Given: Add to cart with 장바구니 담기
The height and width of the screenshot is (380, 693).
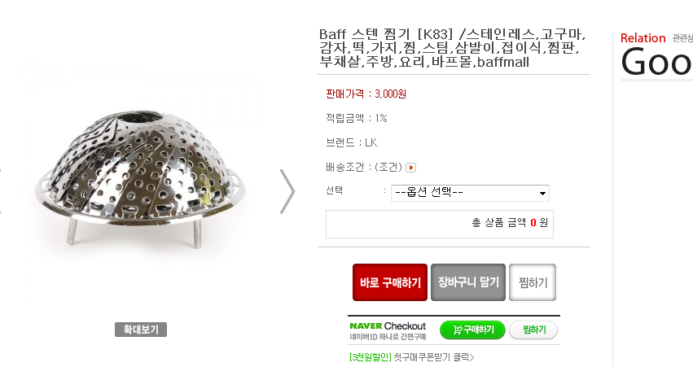Looking at the screenshot, I should (468, 282).
